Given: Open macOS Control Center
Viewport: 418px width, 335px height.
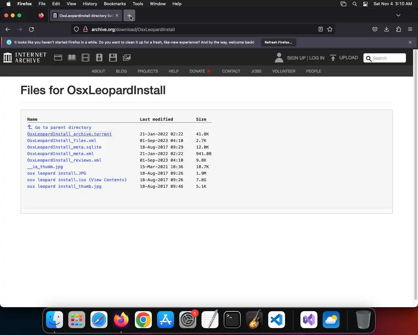Looking at the screenshot, I should tap(365, 4).
